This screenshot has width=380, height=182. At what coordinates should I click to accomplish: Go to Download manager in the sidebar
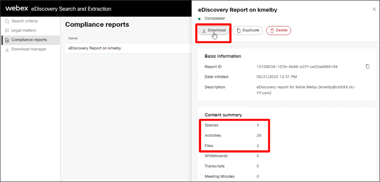pyautogui.click(x=28, y=49)
